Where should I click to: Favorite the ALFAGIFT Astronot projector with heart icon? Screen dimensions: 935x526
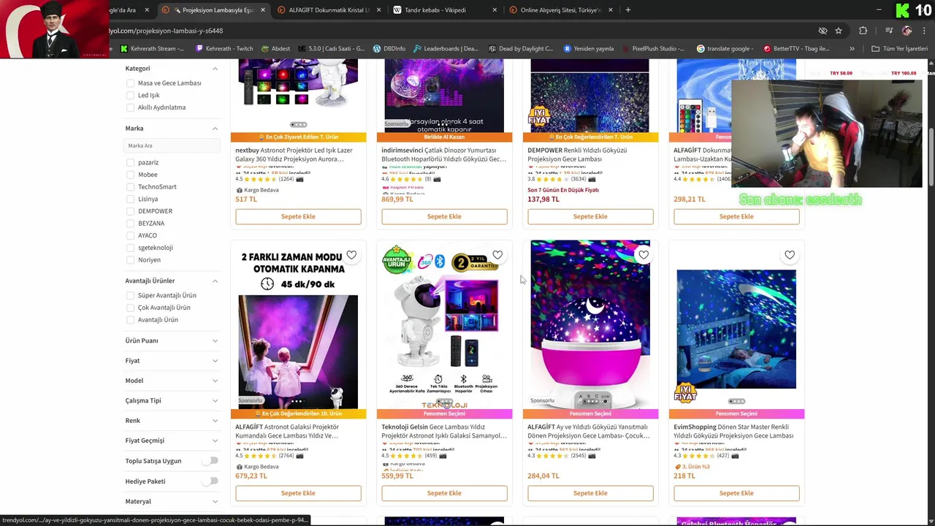(351, 255)
